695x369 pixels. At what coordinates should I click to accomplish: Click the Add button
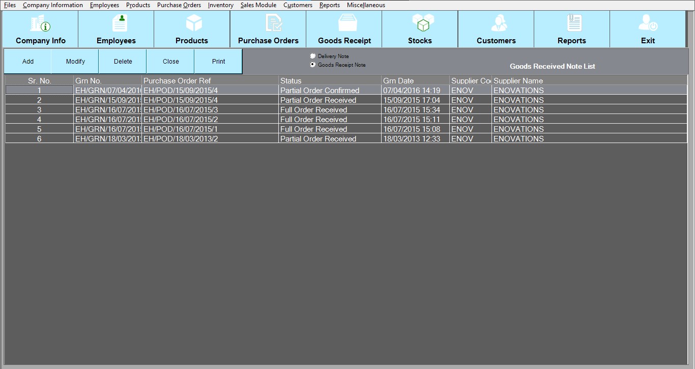[x=28, y=62]
